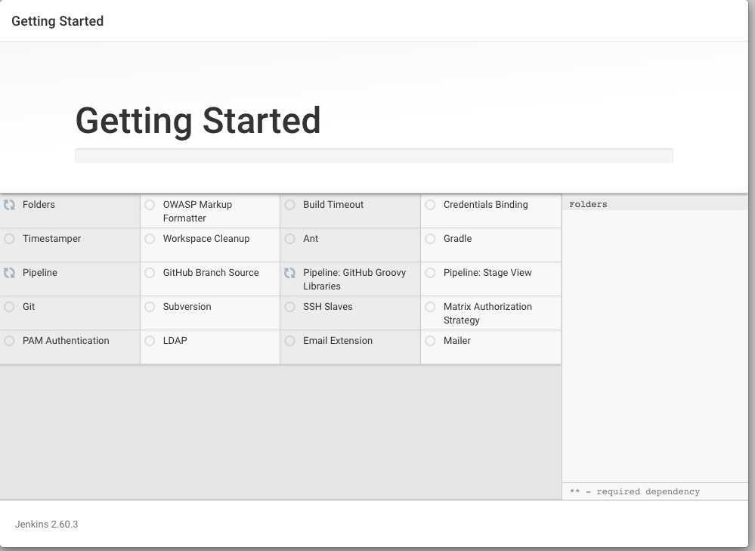Click the small Getting Started header title
Image resolution: width=755 pixels, height=551 pixels.
(57, 21)
